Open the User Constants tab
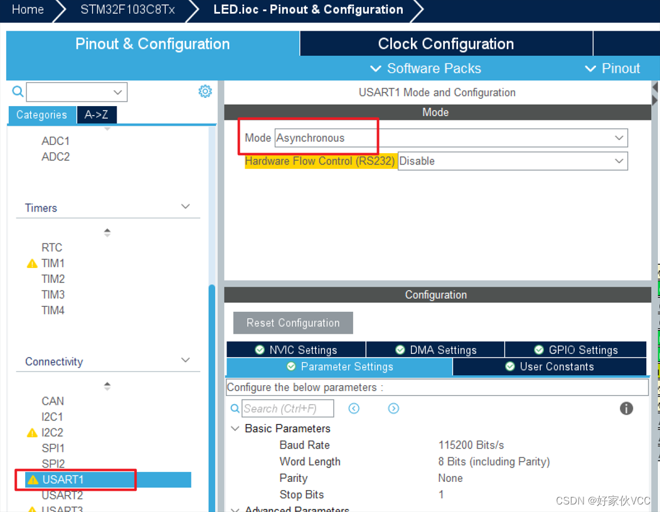This screenshot has width=660, height=512. pyautogui.click(x=550, y=366)
